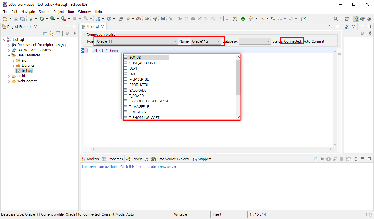Viewport: 374px width, 219px height.
Task: Click the autocomplete list vertical scrollbar
Action: tap(238, 78)
